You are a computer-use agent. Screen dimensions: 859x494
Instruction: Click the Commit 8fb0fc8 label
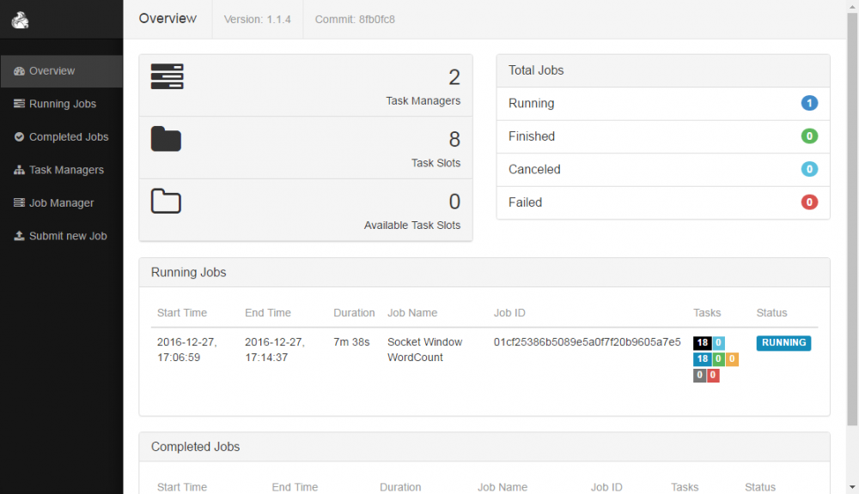click(x=355, y=19)
